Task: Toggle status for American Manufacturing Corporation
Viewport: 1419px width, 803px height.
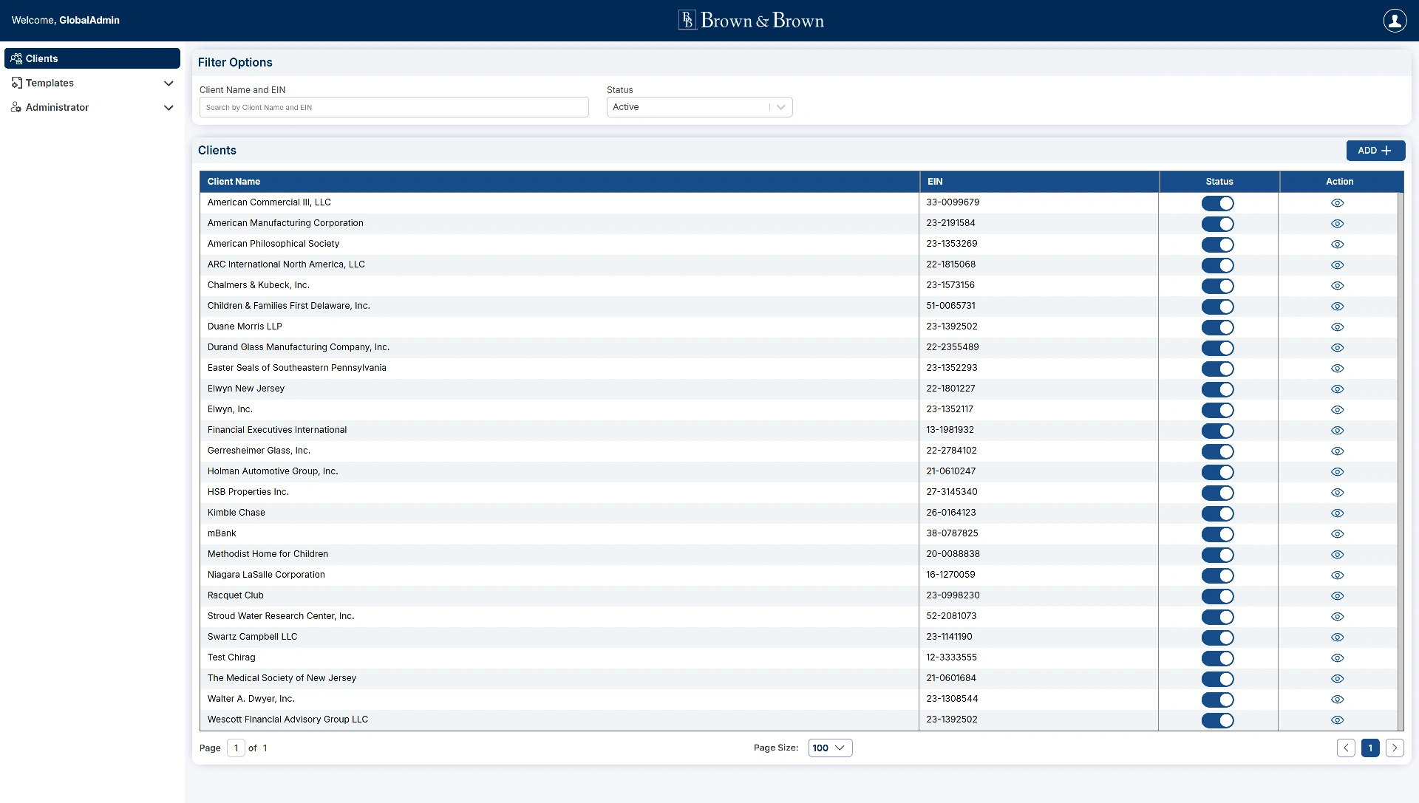Action: (x=1217, y=224)
